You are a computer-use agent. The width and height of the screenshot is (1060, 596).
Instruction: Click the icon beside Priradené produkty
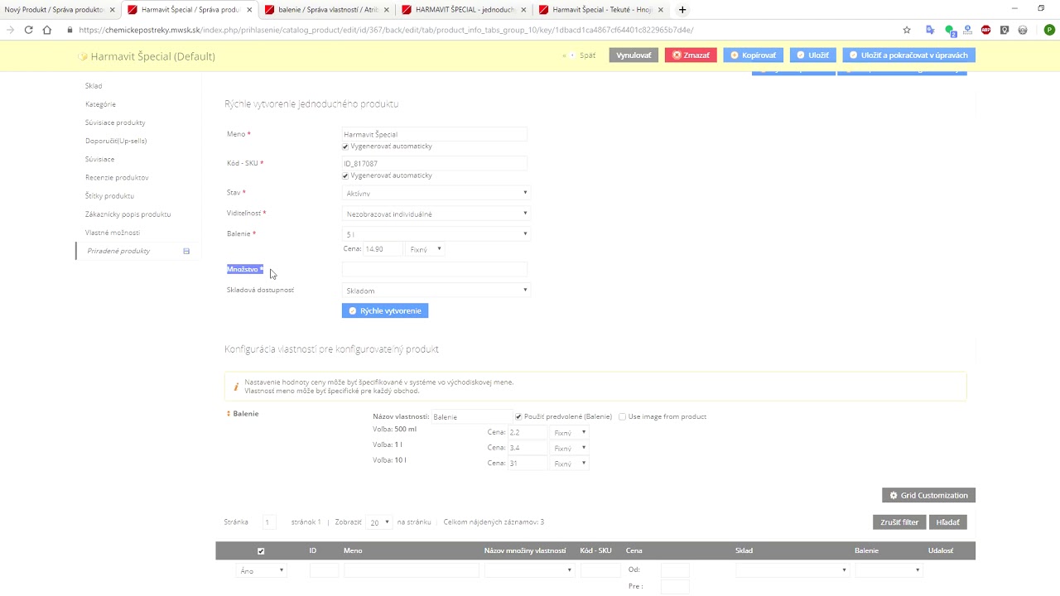[186, 251]
